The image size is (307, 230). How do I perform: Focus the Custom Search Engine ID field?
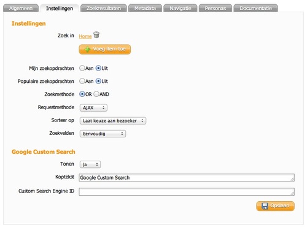187,192
